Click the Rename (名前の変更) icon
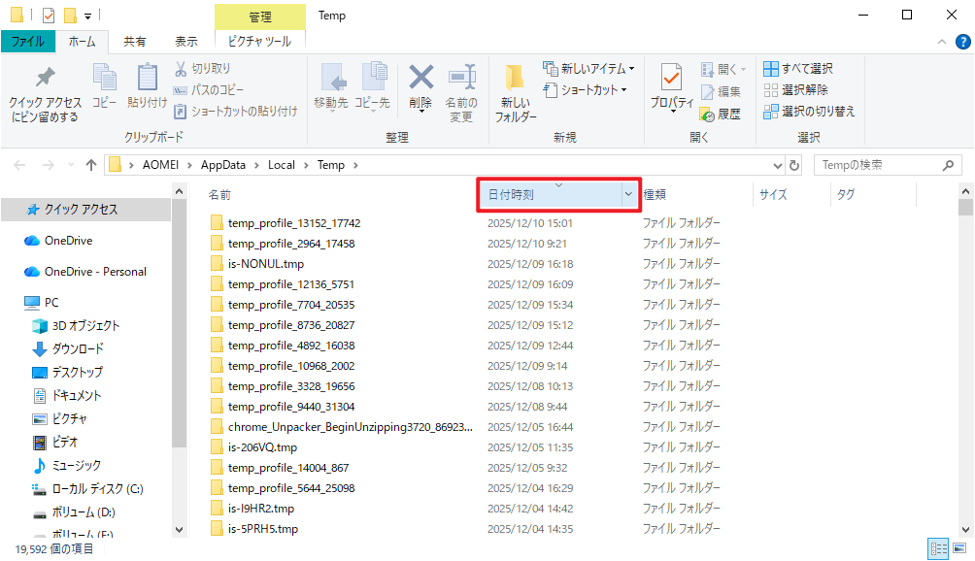 (460, 80)
